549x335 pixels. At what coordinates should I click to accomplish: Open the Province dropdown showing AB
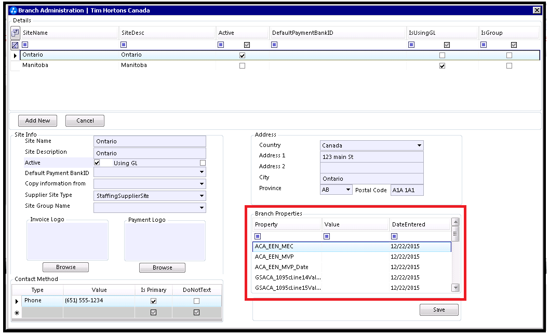[348, 190]
